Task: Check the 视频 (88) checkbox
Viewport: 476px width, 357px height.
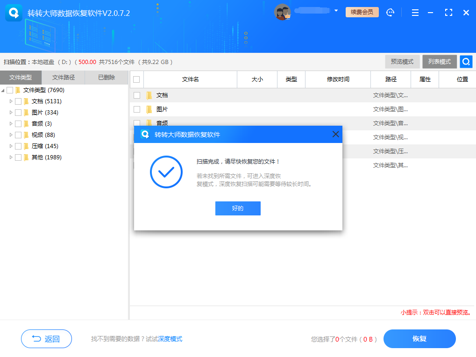Action: [18, 135]
